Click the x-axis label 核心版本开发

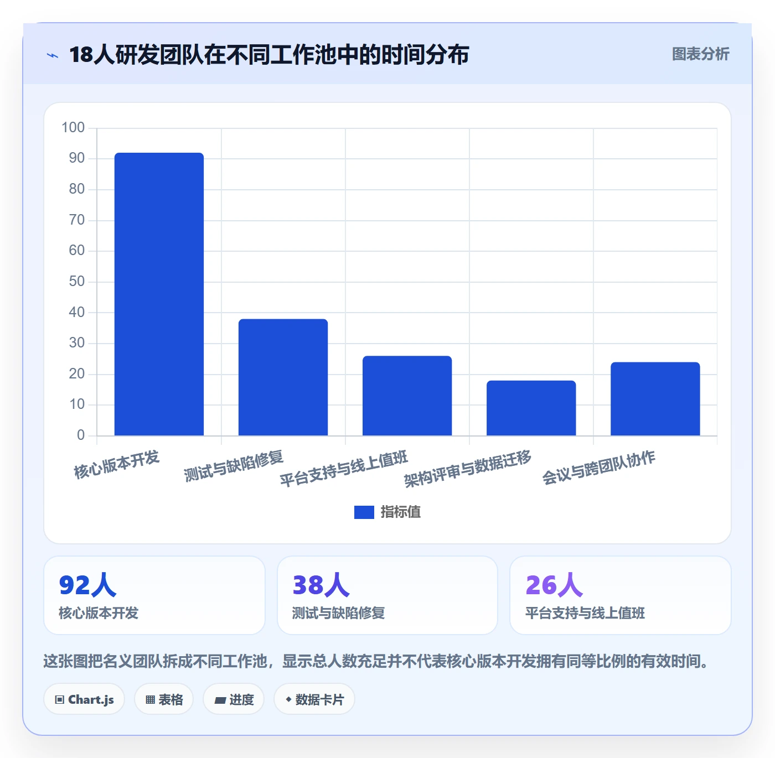pos(117,464)
